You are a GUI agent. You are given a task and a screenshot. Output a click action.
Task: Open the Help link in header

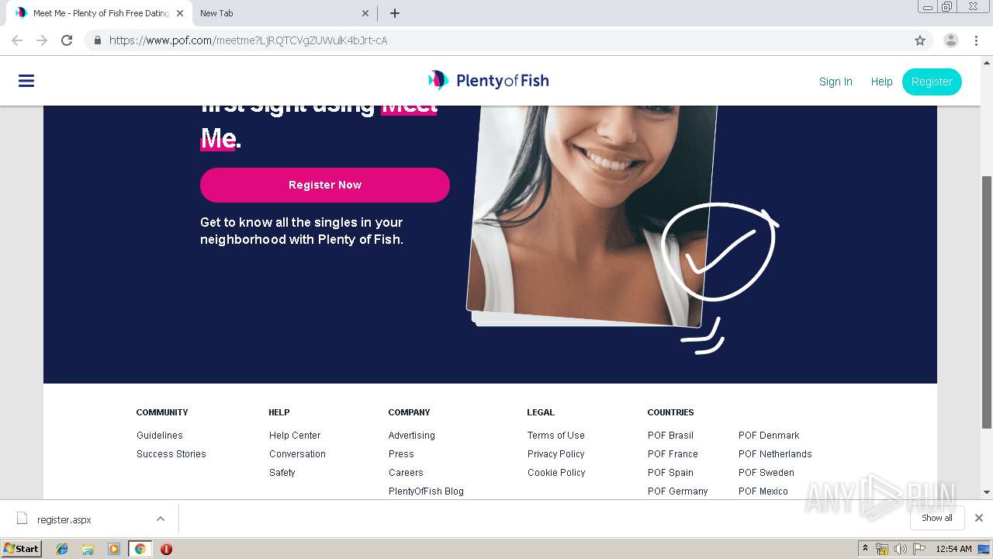click(x=881, y=82)
